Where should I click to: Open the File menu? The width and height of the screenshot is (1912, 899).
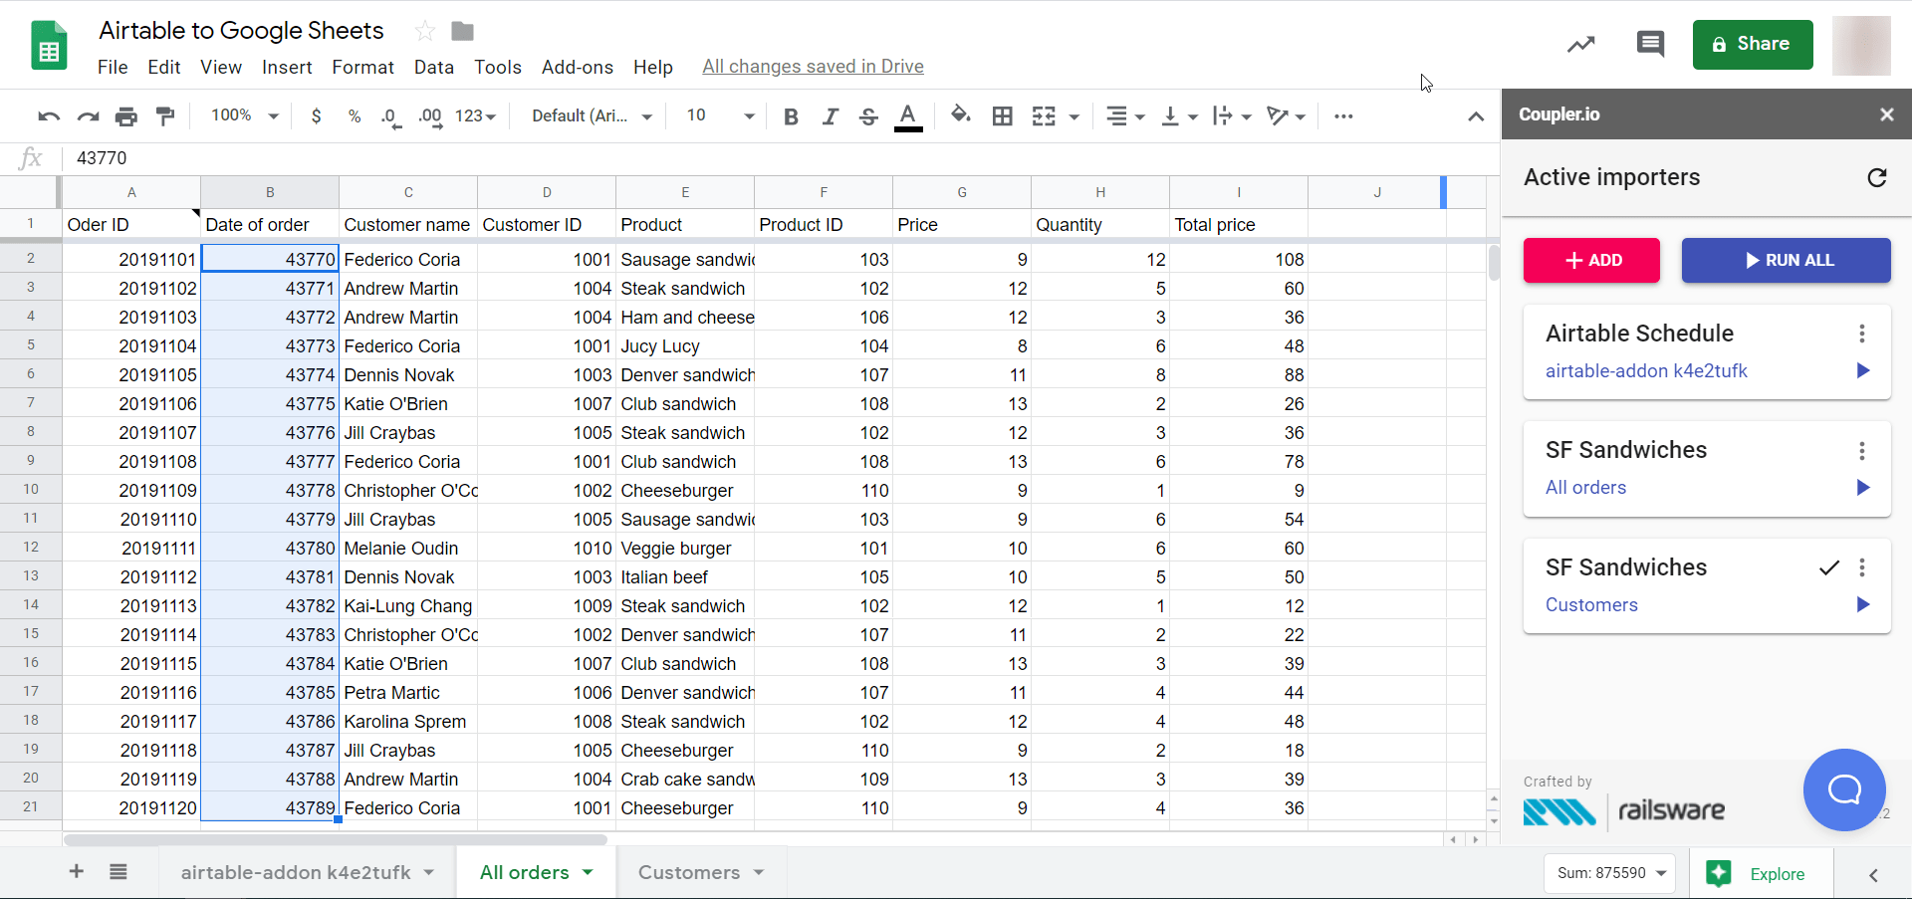pyautogui.click(x=113, y=67)
